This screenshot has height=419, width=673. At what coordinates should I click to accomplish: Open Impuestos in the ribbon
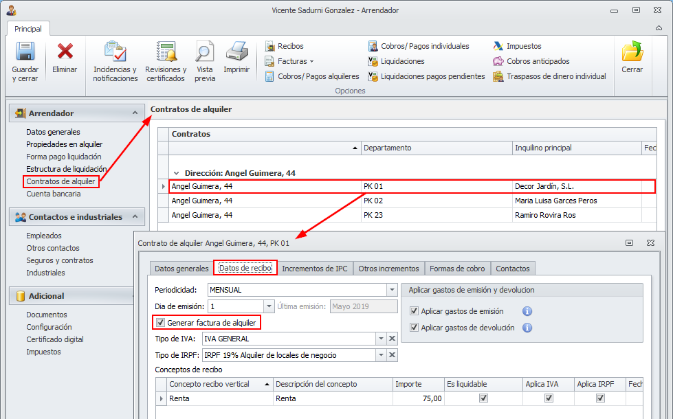(x=517, y=46)
